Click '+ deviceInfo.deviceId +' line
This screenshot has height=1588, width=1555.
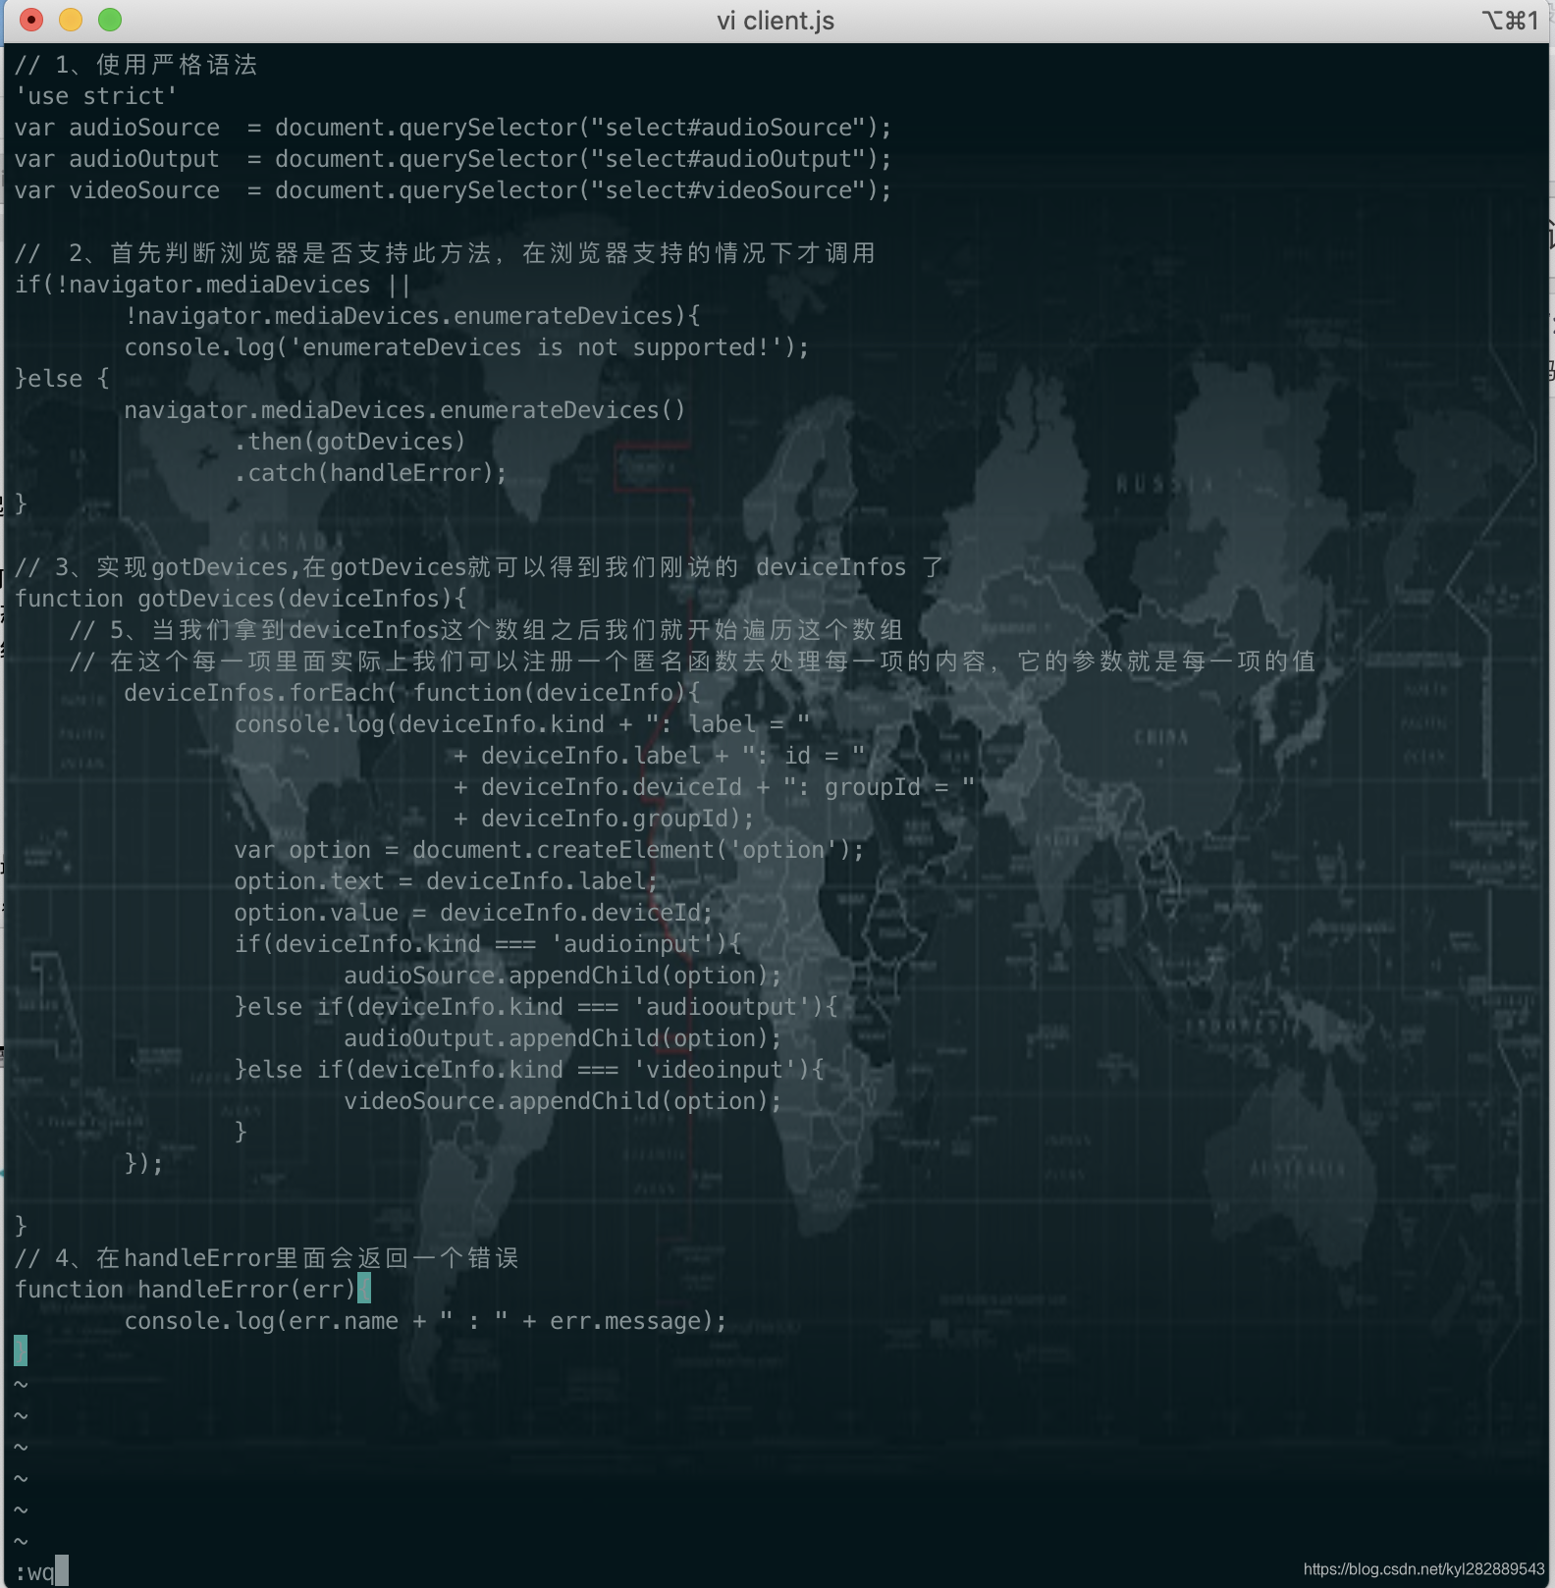pyautogui.click(x=714, y=787)
